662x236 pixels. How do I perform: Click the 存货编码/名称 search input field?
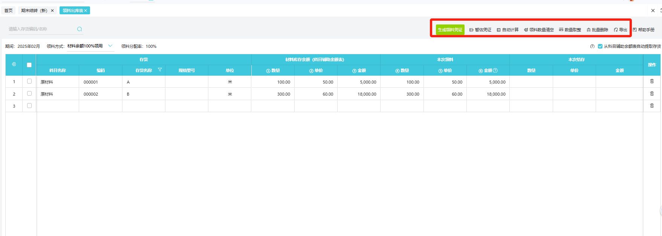[41, 29]
